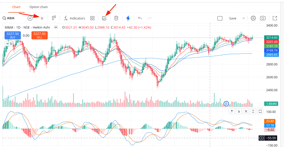Open the fx Indicators panel
This screenshot has height=147, width=284.
[x=74, y=18]
